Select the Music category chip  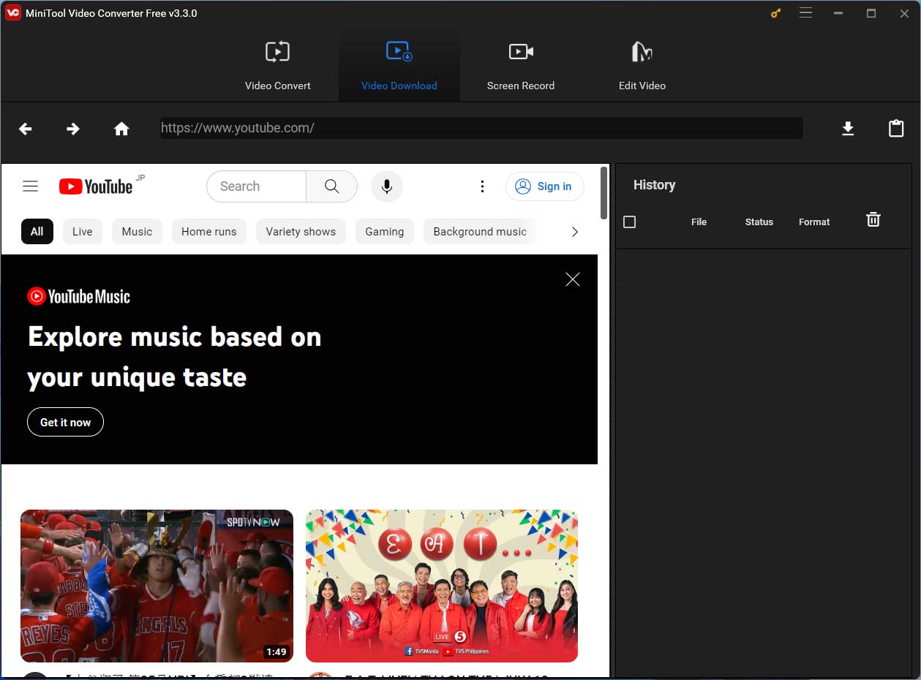pyautogui.click(x=137, y=231)
